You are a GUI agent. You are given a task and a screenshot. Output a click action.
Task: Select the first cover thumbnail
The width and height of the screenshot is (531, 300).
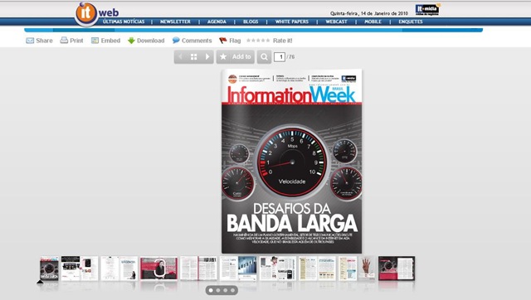point(49,269)
